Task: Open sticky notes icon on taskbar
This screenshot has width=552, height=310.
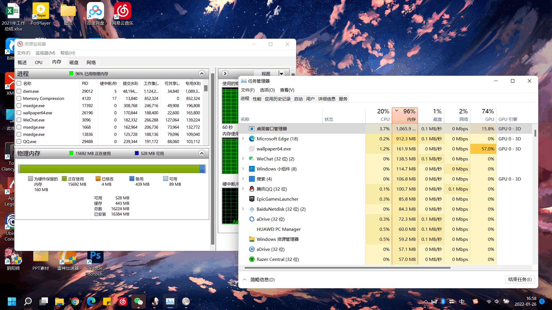Action: (x=107, y=301)
